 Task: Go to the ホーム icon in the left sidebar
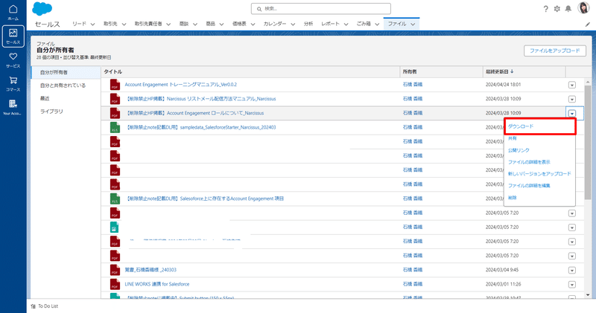(13, 9)
